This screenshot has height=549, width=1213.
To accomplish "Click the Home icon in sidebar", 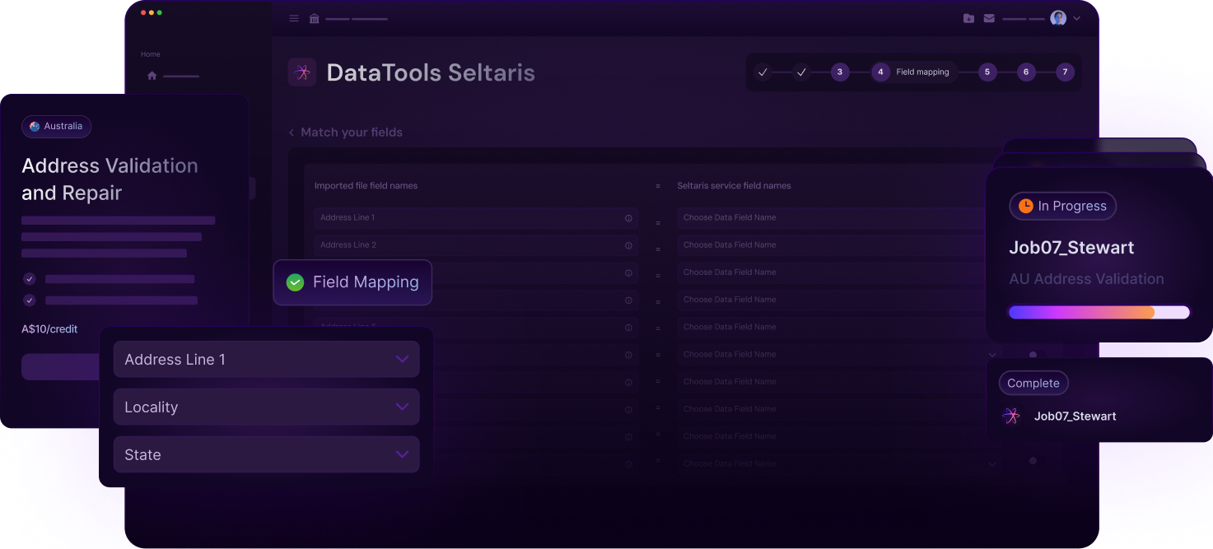I will point(152,76).
